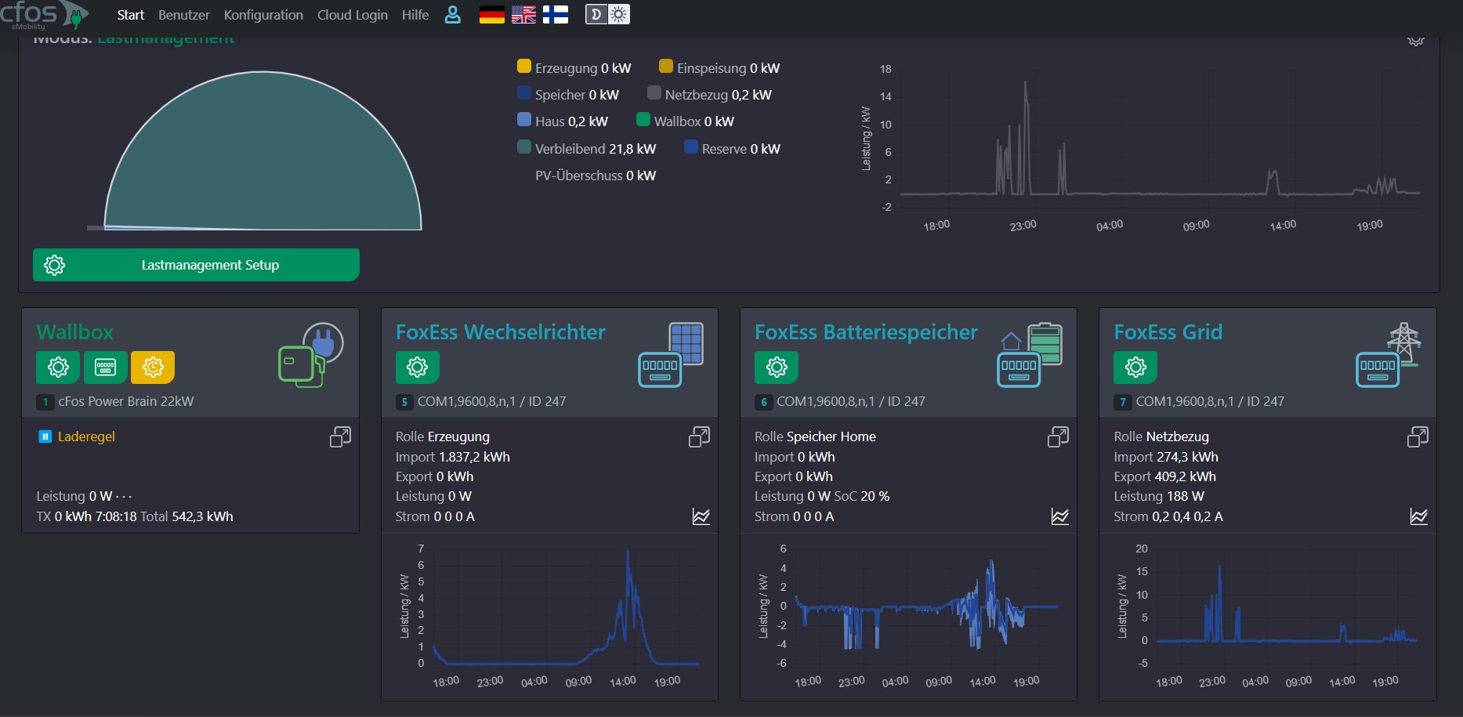The width and height of the screenshot is (1463, 717).
Task: Enable dark mode with moon icon
Action: (x=596, y=15)
